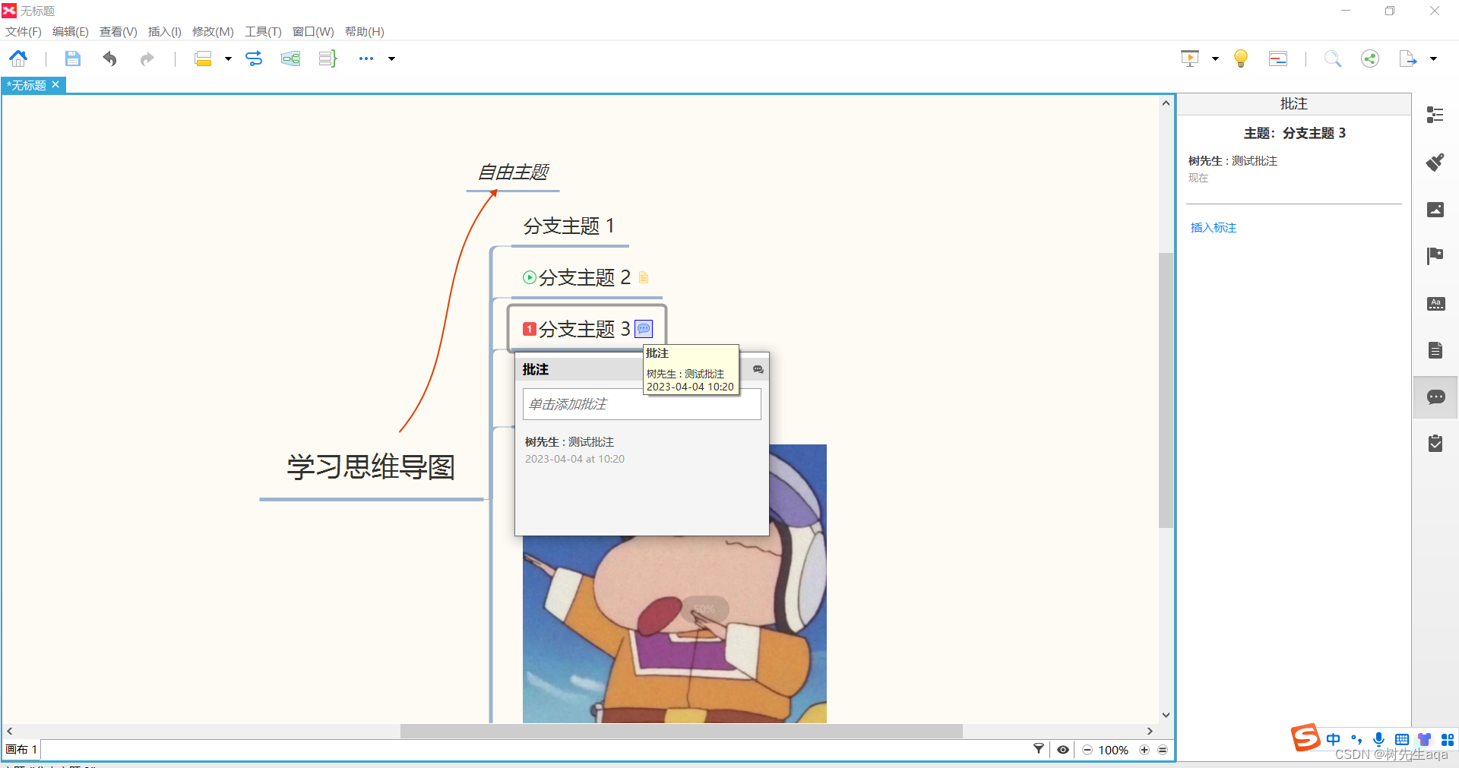Add a summary bracket to topics
Viewport: 1459px width, 768px height.
pyautogui.click(x=328, y=58)
